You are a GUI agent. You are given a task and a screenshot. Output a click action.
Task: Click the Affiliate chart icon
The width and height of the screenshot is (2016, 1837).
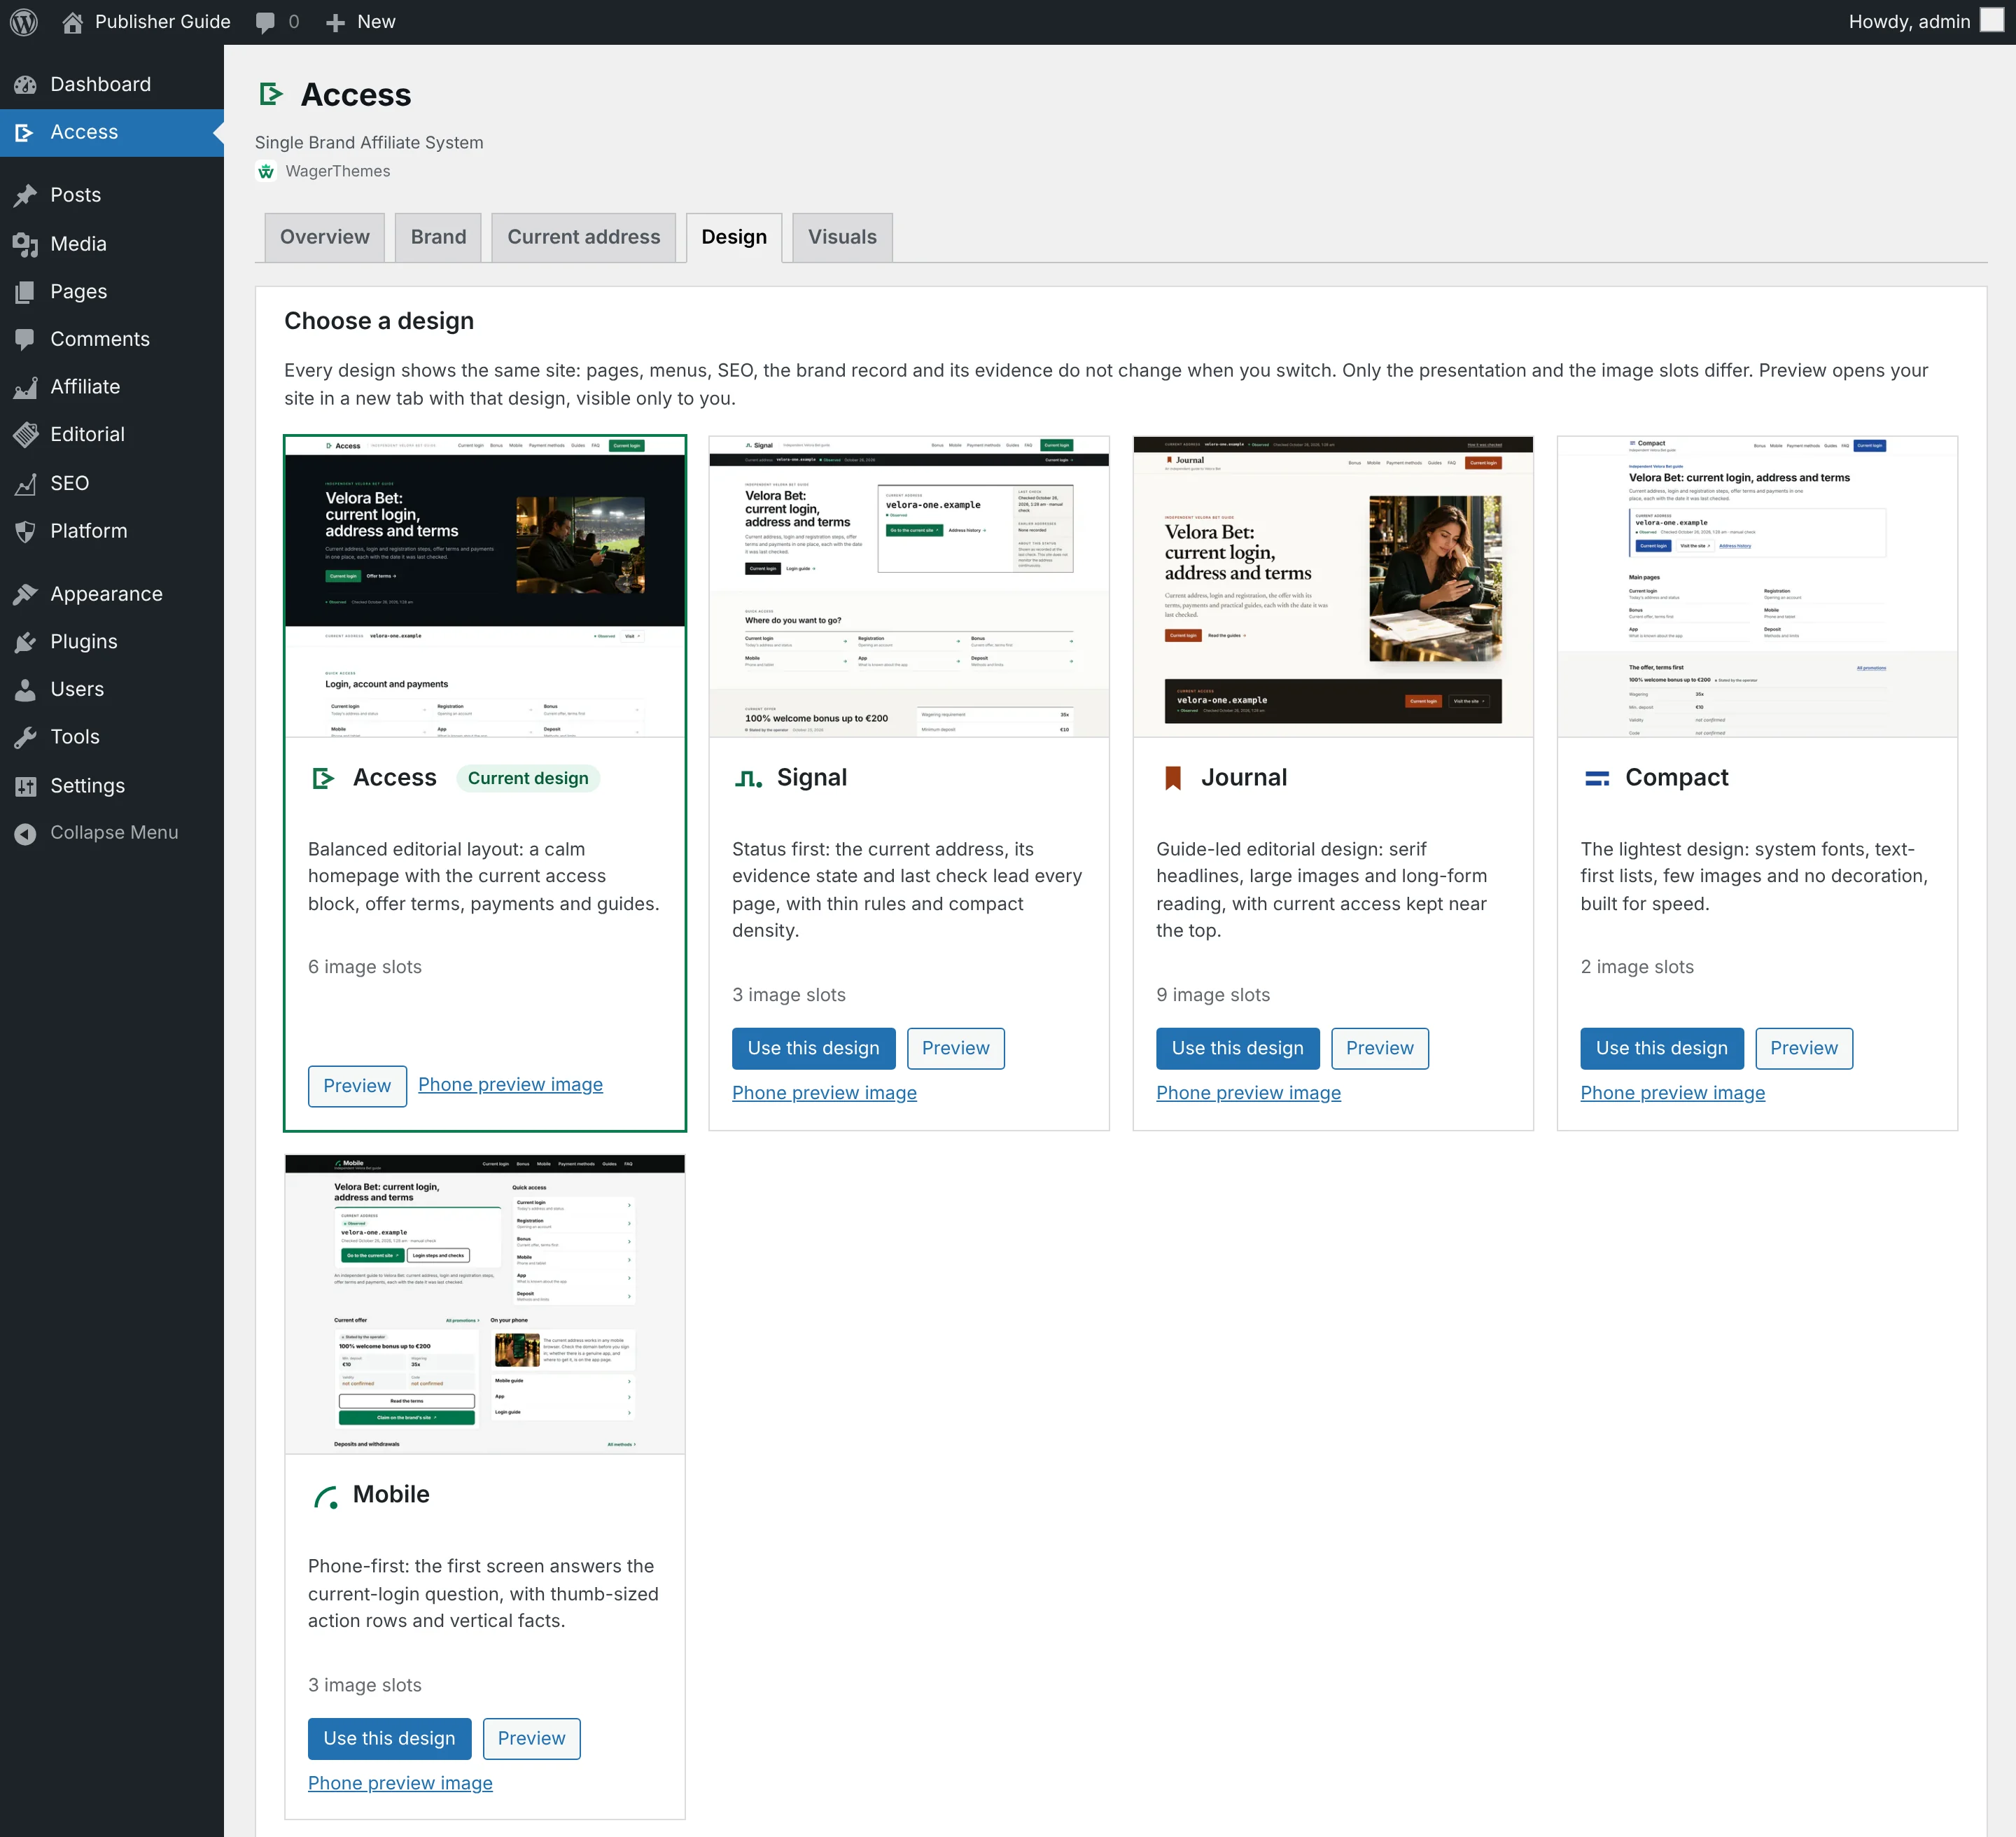tap(26, 387)
